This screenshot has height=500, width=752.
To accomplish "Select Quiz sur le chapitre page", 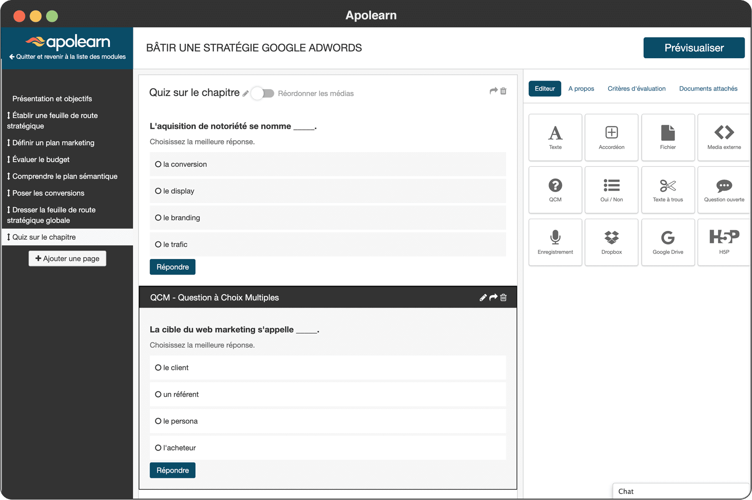I will click(x=67, y=237).
